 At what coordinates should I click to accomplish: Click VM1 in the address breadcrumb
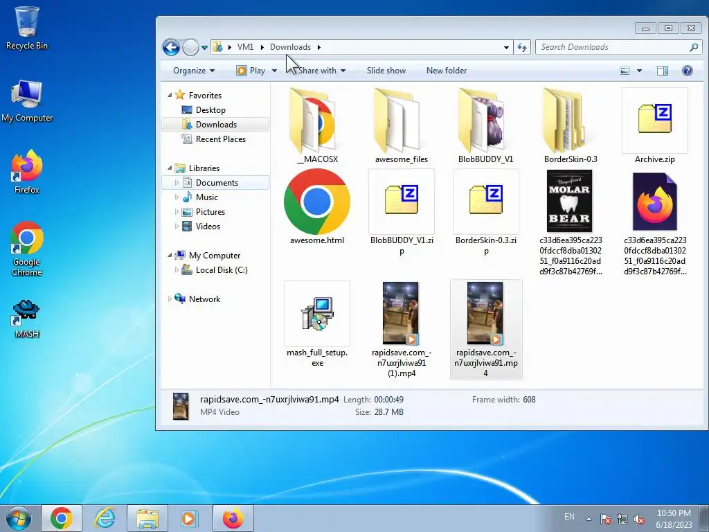coord(245,47)
